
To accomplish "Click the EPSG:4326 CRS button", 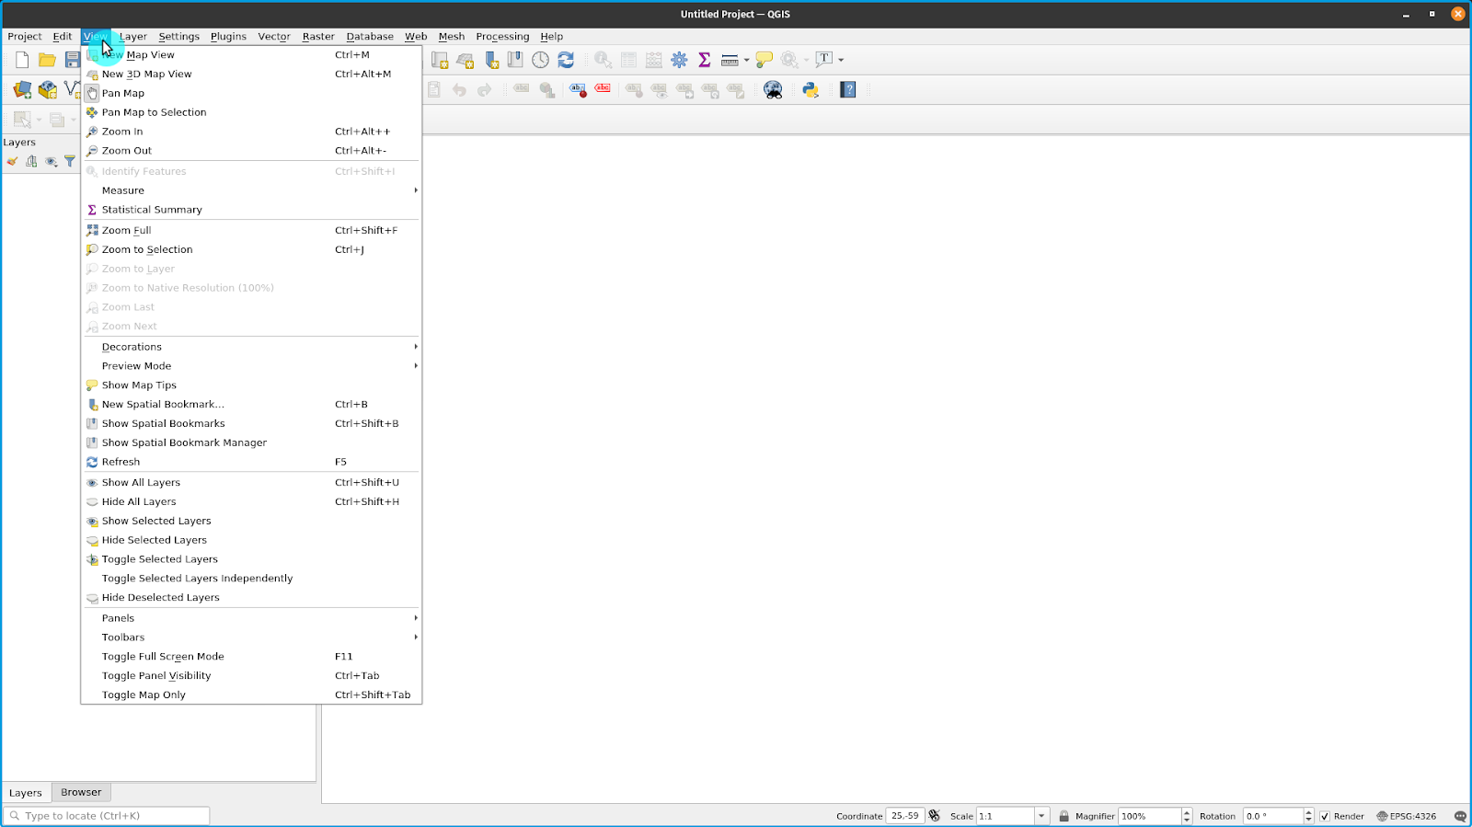I will 1407,816.
